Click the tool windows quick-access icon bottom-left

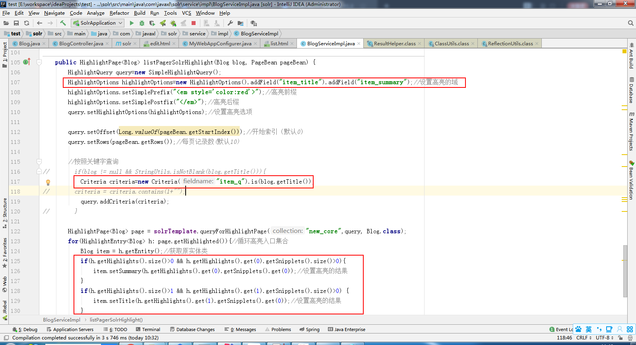click(6, 338)
